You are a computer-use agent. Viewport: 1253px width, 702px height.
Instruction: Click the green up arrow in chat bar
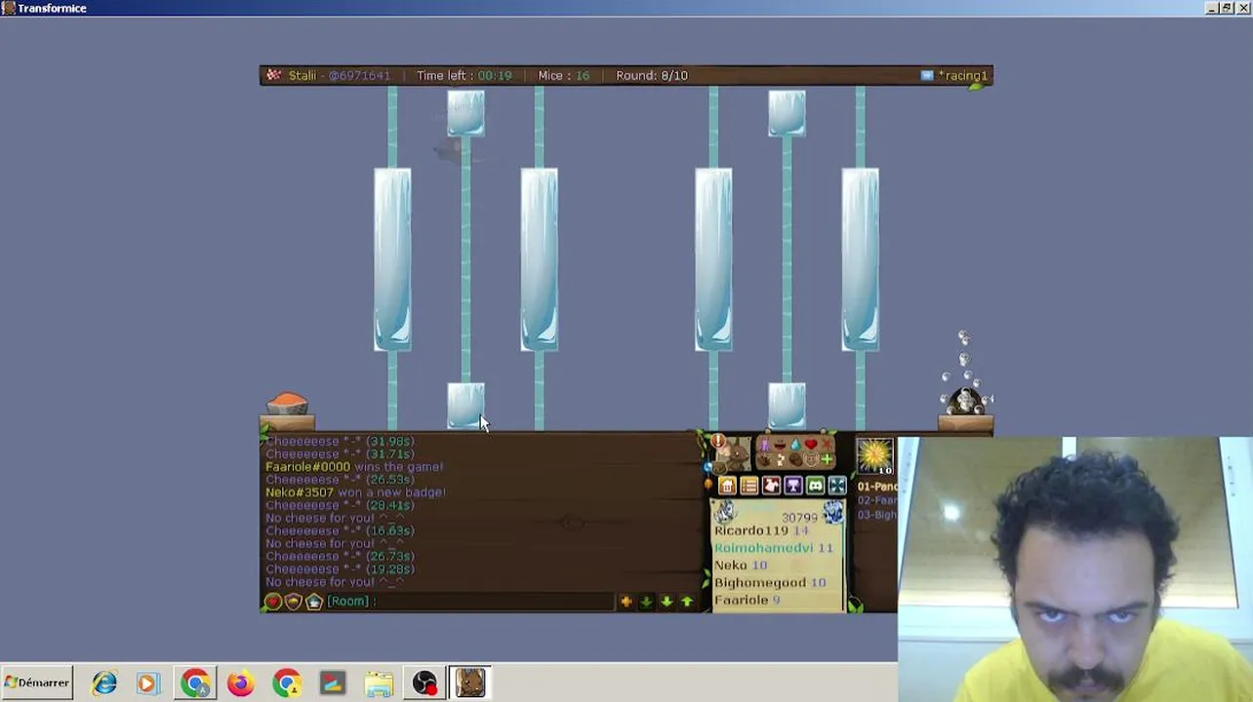[687, 602]
